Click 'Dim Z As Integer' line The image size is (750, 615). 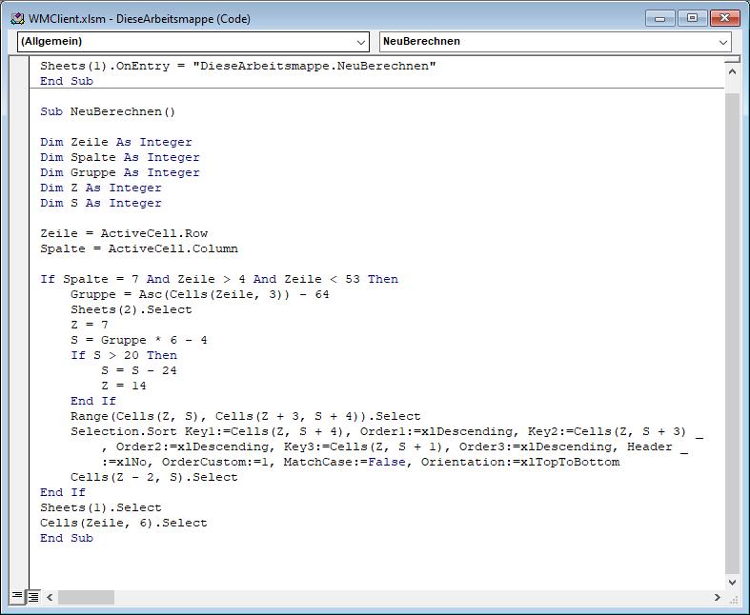tap(101, 188)
